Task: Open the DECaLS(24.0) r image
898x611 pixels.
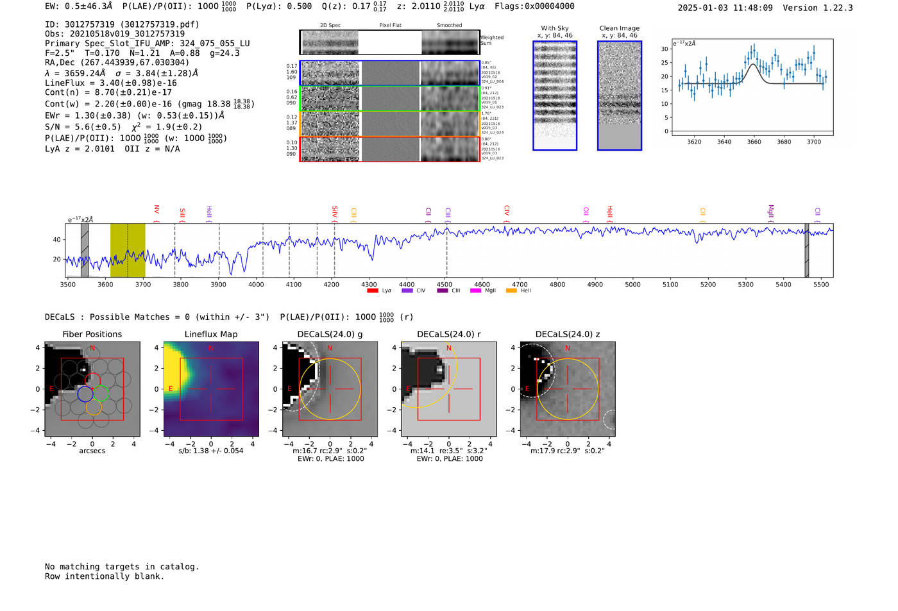Action: 448,389
